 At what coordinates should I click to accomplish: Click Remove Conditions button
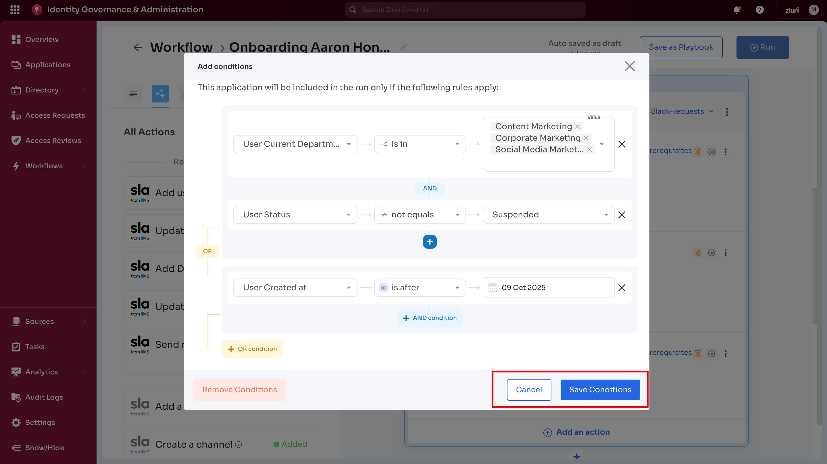coord(239,390)
